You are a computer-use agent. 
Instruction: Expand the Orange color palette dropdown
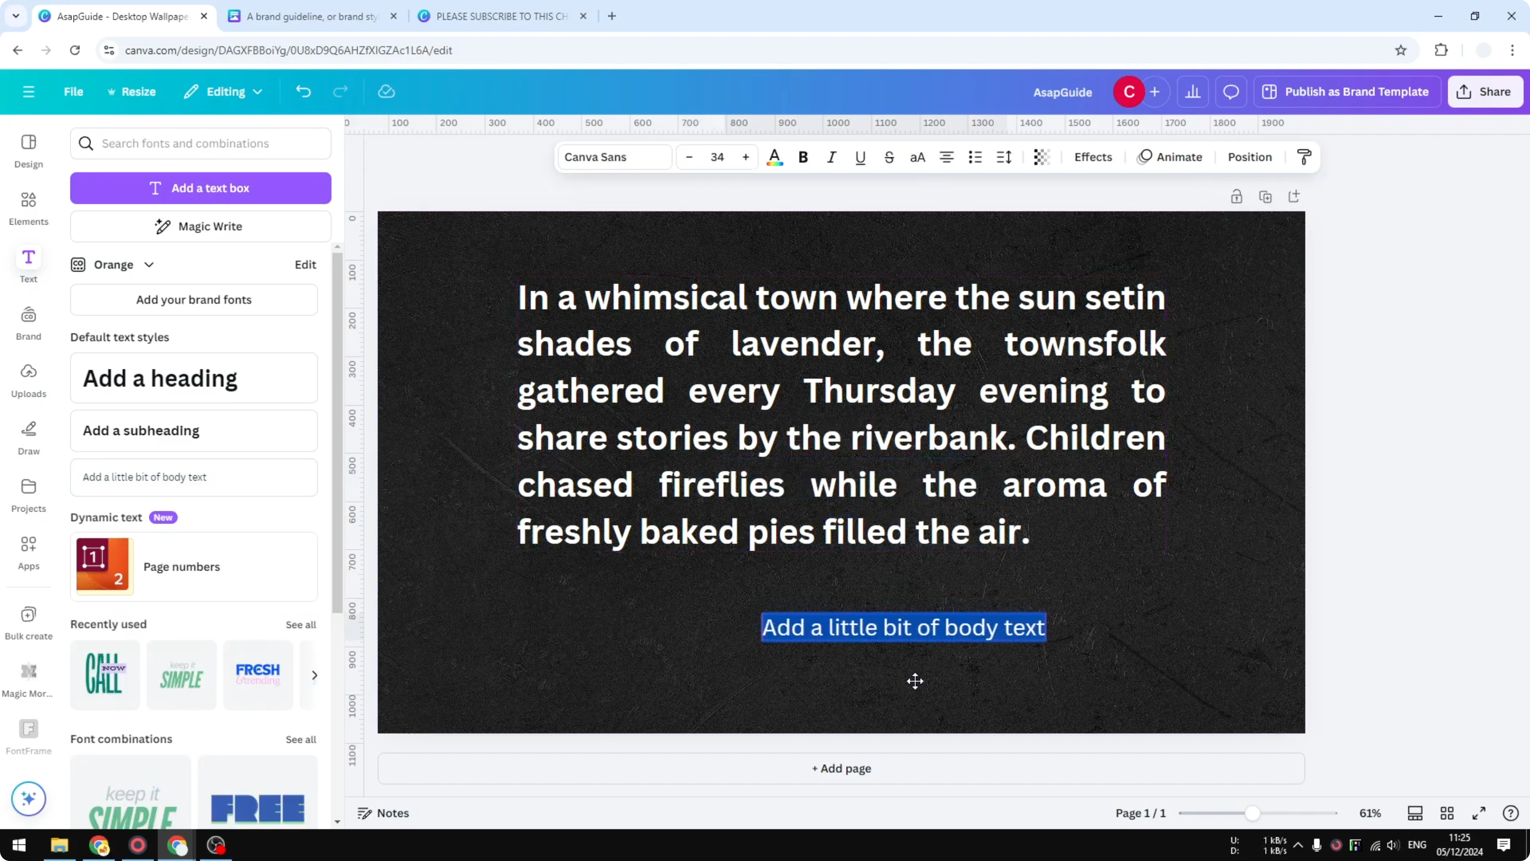pos(149,265)
